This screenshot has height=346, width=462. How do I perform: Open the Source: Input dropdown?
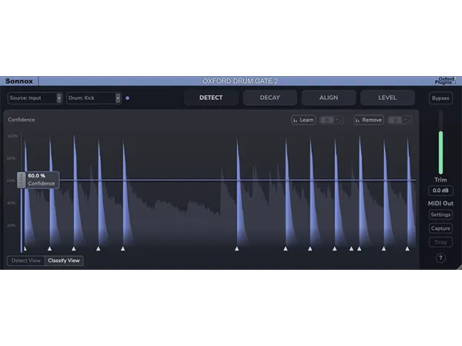click(x=35, y=98)
